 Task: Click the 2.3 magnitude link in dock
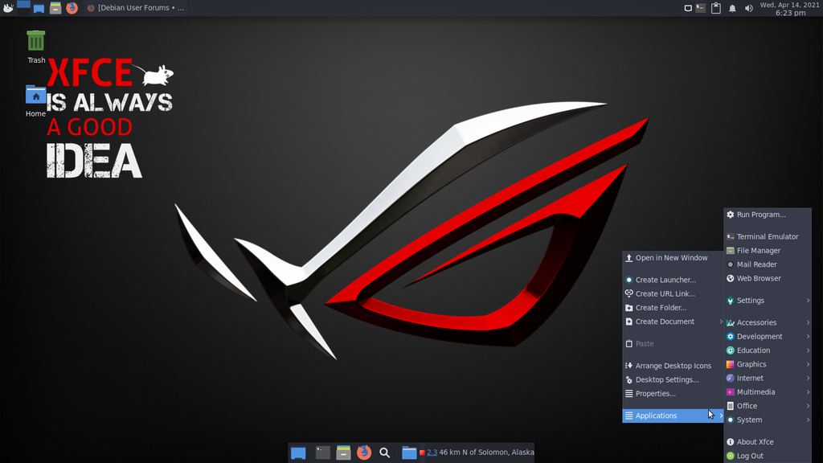[x=432, y=453]
